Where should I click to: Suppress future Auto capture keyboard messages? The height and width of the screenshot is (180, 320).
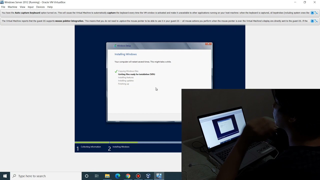316,13
